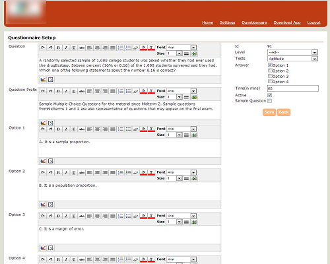Insert image in the Question editor toolbar
Screen dimensions: 330x264
pos(194,53)
